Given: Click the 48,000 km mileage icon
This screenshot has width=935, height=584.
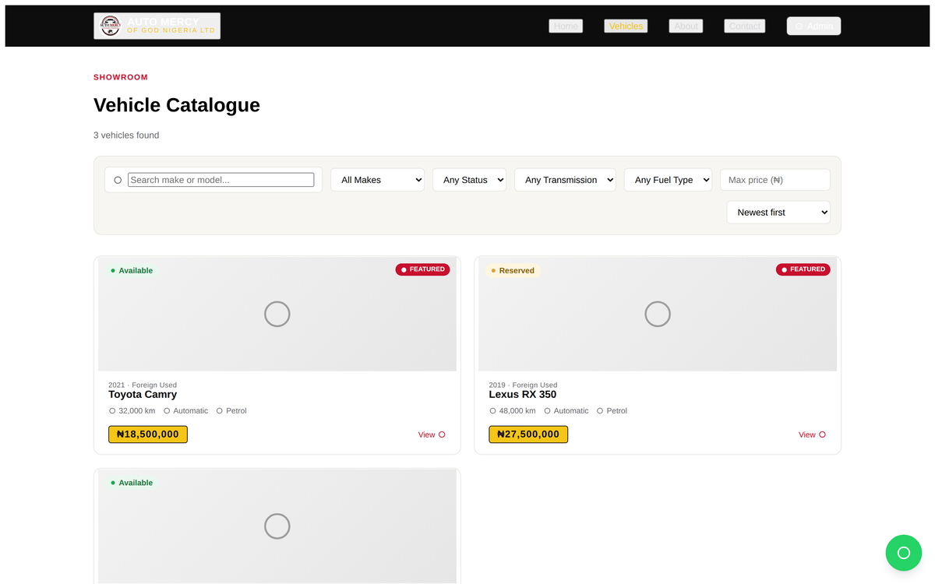Looking at the screenshot, I should (492, 410).
